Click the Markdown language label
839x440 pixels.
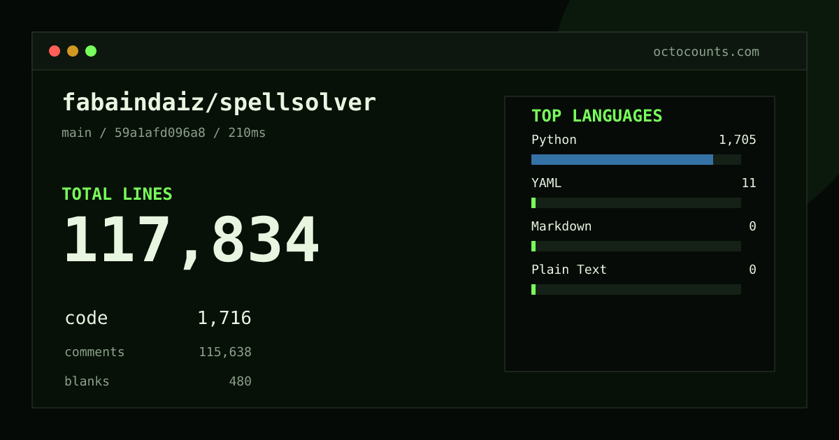[561, 226]
